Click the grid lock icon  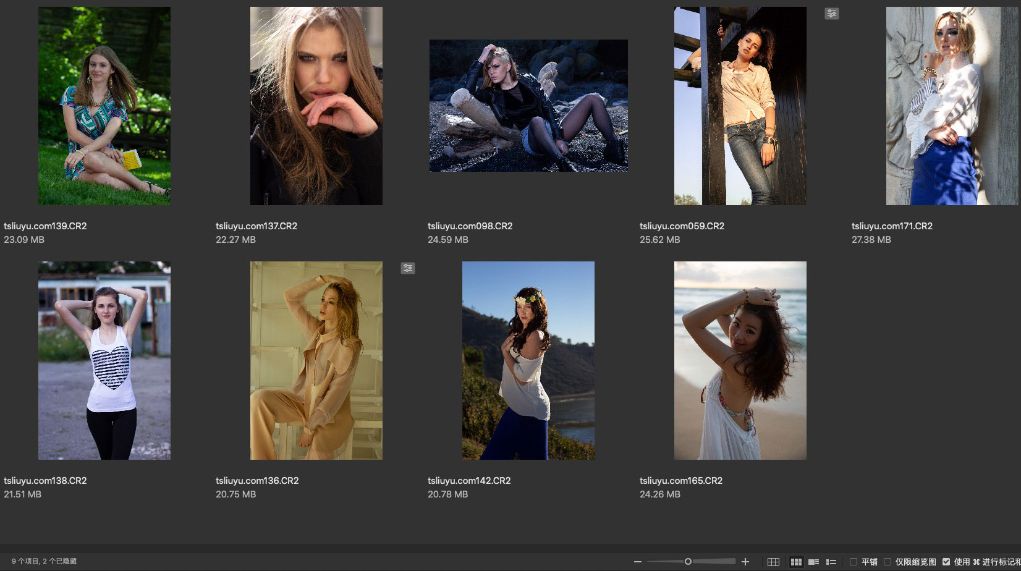point(773,562)
